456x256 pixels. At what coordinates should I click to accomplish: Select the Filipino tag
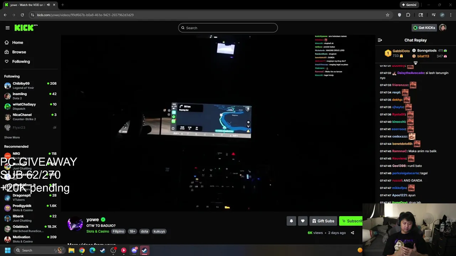(118, 231)
